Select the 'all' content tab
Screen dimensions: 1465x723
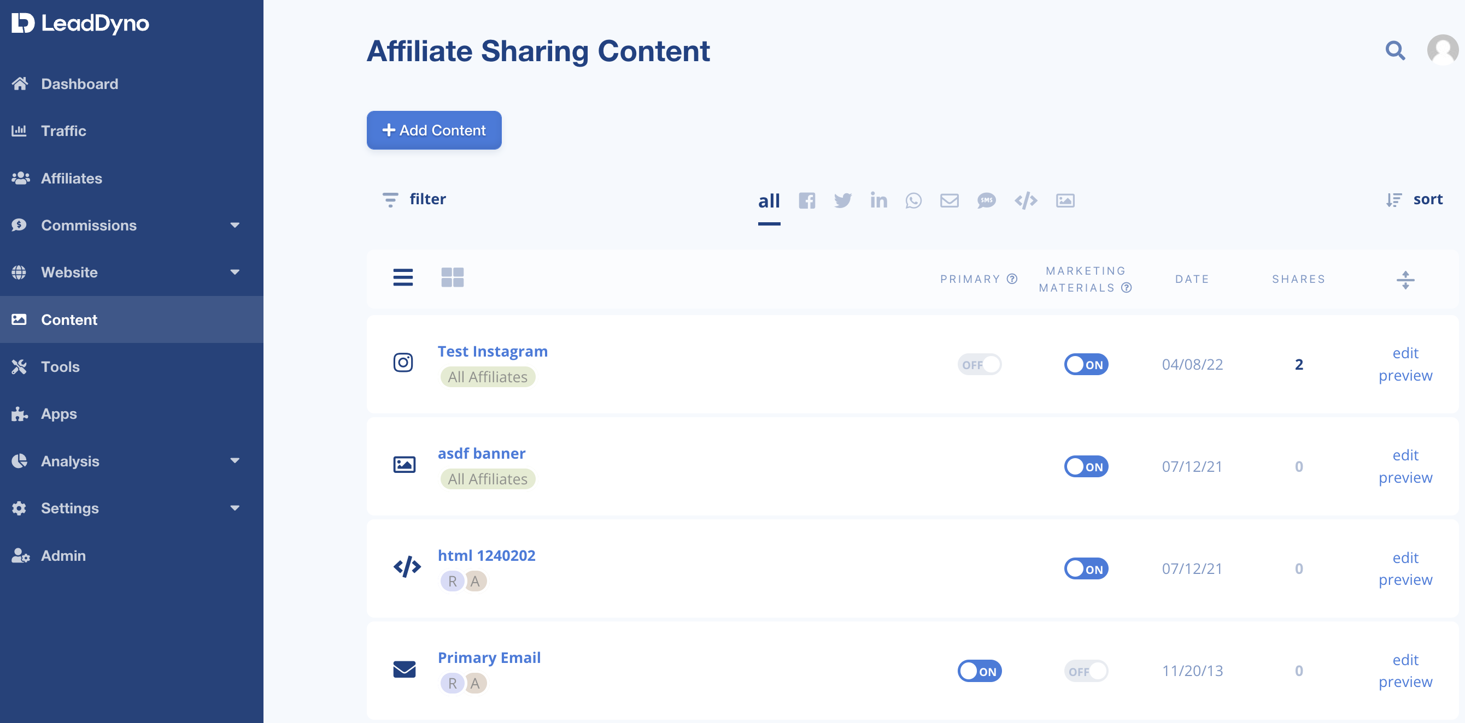769,201
